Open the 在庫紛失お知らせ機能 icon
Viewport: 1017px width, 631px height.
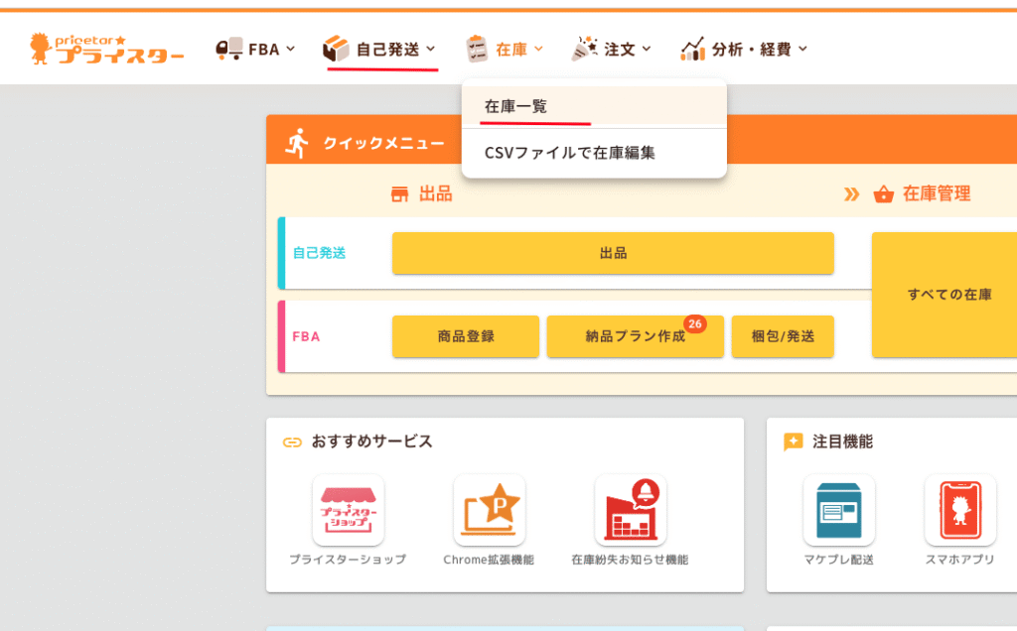pyautogui.click(x=630, y=510)
